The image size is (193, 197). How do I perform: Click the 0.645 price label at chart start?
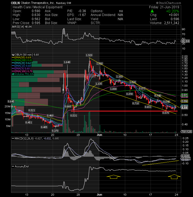pos(11,101)
